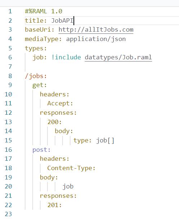Select line number 1 in gutter
The height and width of the screenshot is (219, 179).
tap(10, 11)
